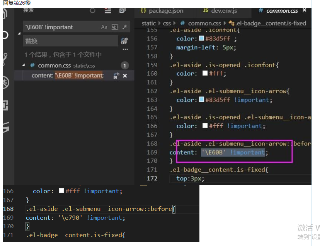Enable regular expression search
The image size is (320, 246).
(x=124, y=27)
